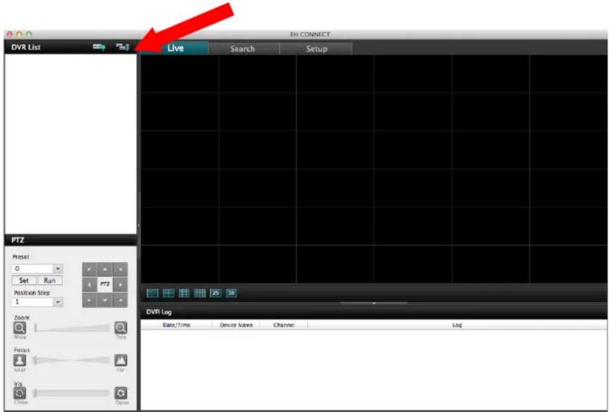Open the Position Step dropdown
This screenshot has width=609, height=412.
[x=58, y=302]
